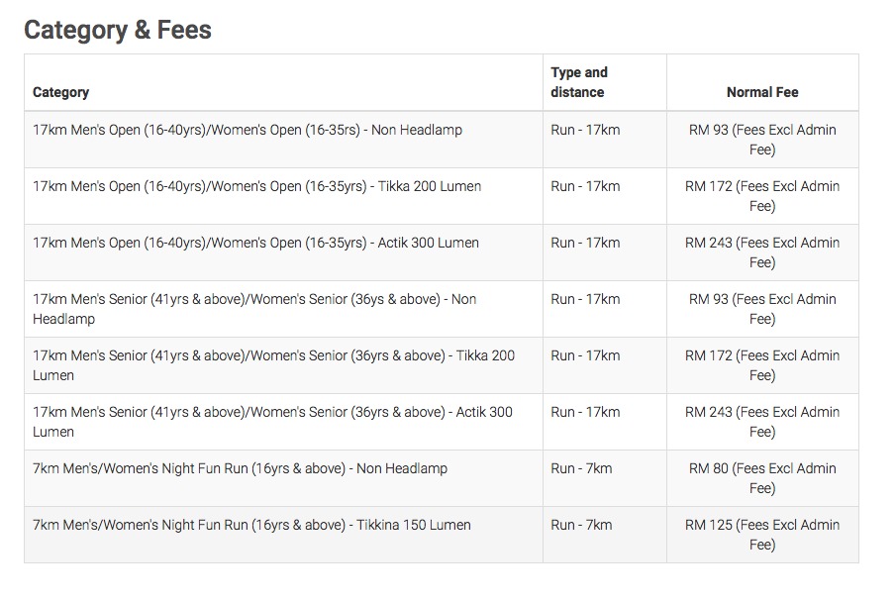Select the 17km Open Actik 300 Lumen row
The image size is (896, 602).
pyautogui.click(x=442, y=252)
